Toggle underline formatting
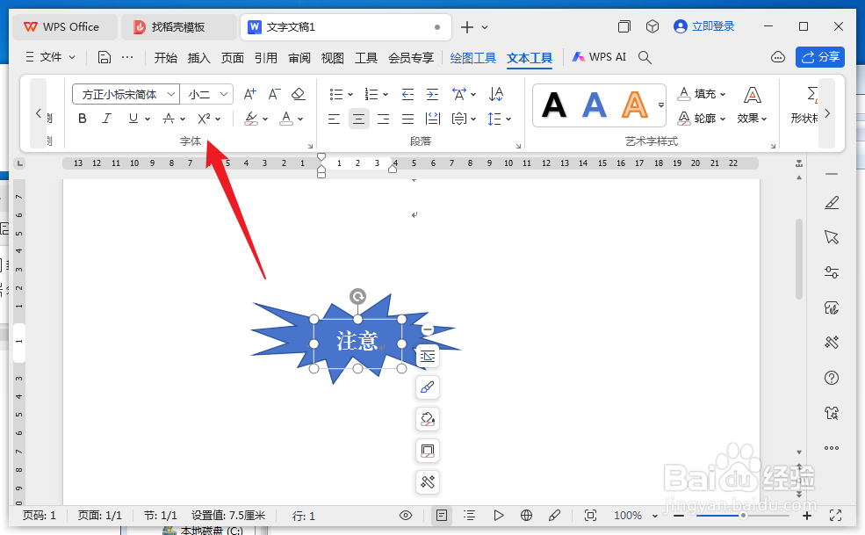The width and height of the screenshot is (865, 535). (133, 118)
